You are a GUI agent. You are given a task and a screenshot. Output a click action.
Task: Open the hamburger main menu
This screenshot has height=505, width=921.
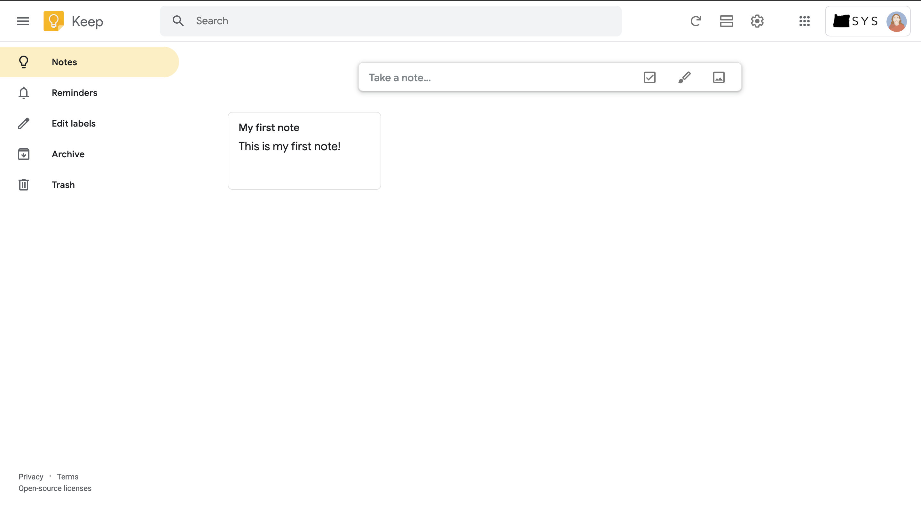point(23,21)
